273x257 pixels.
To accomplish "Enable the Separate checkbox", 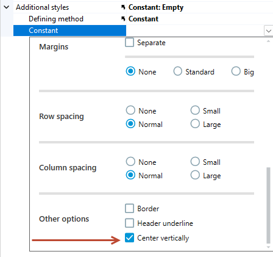I will pyautogui.click(x=129, y=43).
